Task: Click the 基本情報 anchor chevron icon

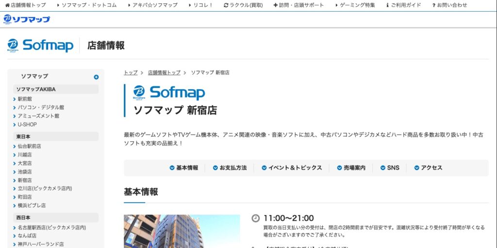Action: pyautogui.click(x=172, y=168)
